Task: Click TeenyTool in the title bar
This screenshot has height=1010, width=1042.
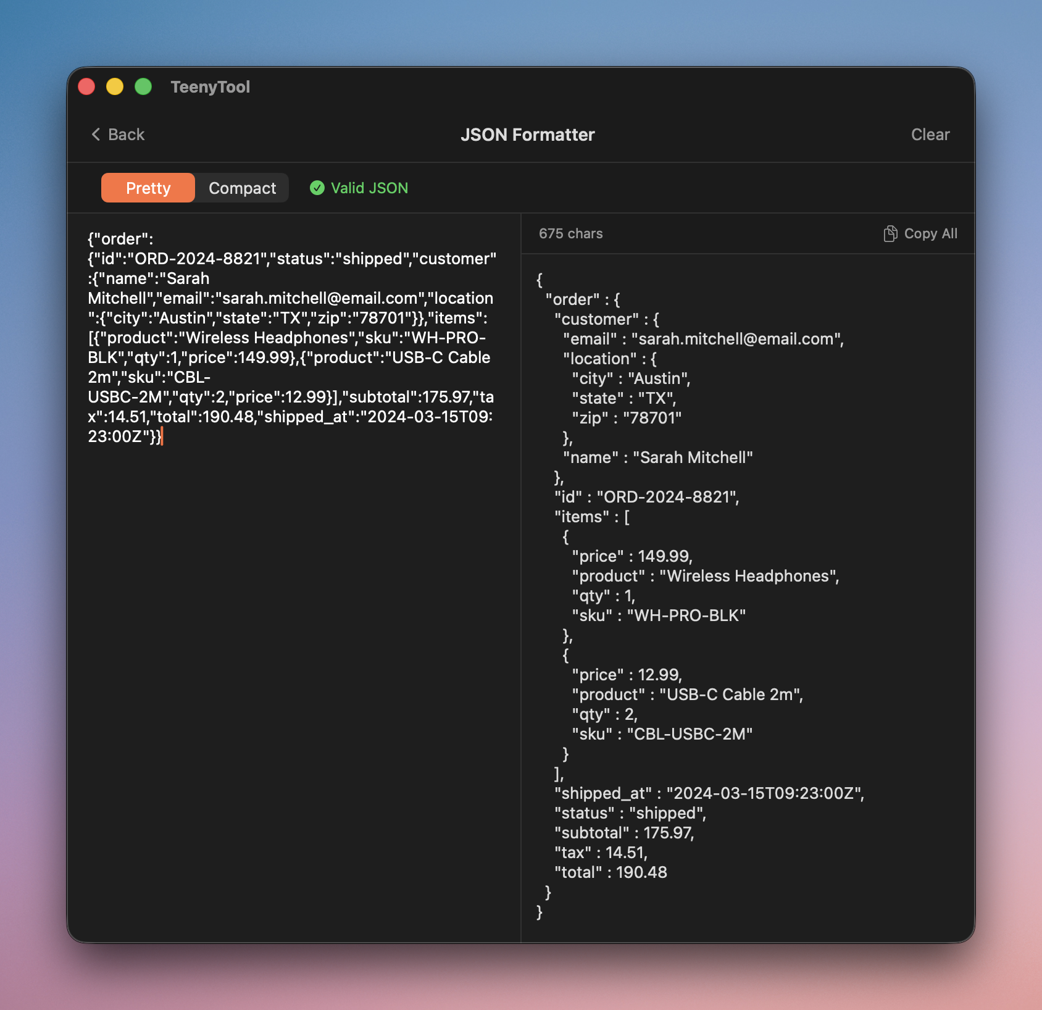Action: click(210, 86)
